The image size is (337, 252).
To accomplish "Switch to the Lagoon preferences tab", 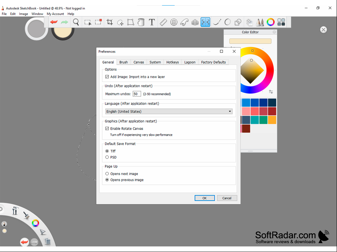I will [190, 62].
